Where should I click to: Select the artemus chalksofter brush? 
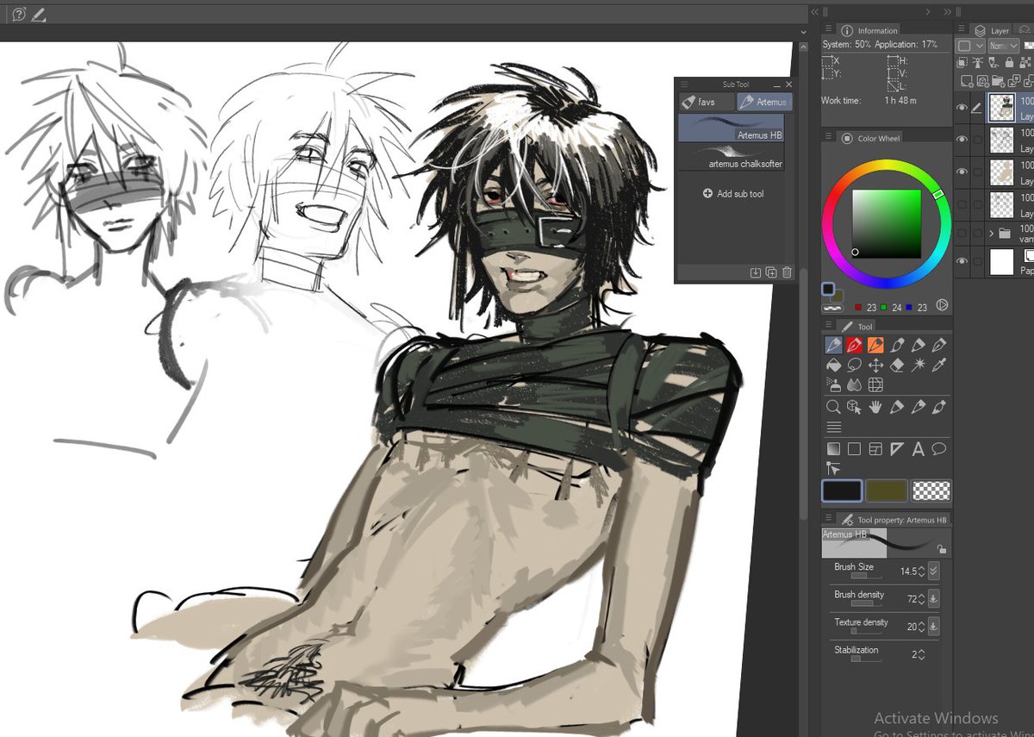731,157
